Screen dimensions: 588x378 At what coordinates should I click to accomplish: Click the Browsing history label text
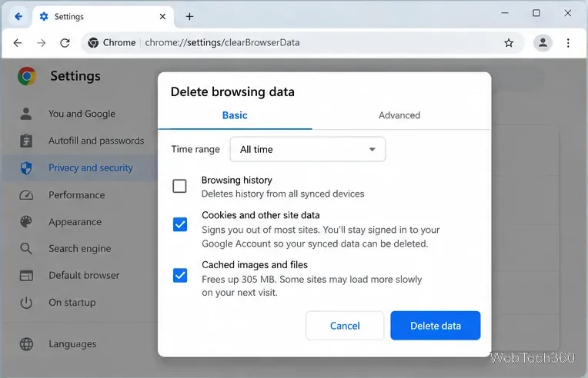tap(236, 180)
